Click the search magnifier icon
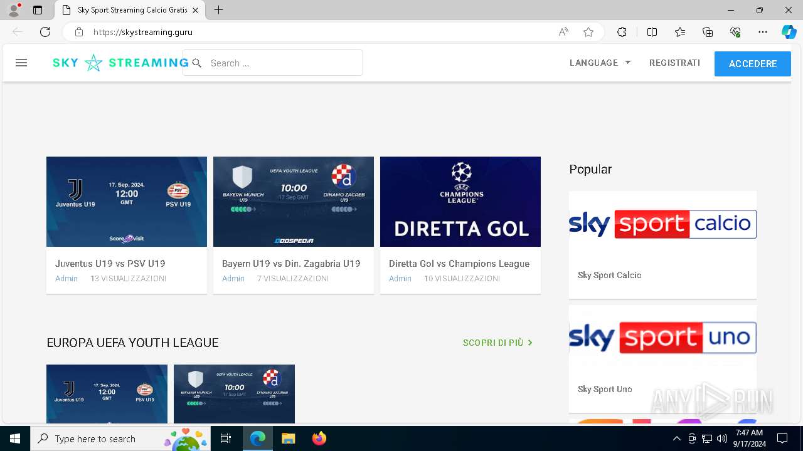Viewport: 803px width, 451px height. coord(197,63)
